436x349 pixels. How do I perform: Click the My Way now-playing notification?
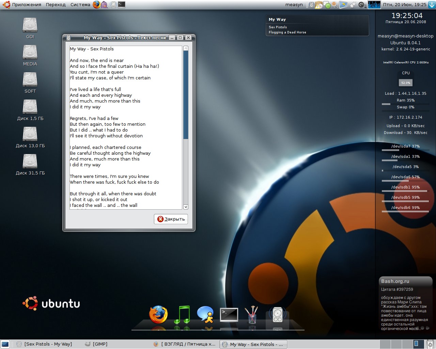pyautogui.click(x=317, y=25)
